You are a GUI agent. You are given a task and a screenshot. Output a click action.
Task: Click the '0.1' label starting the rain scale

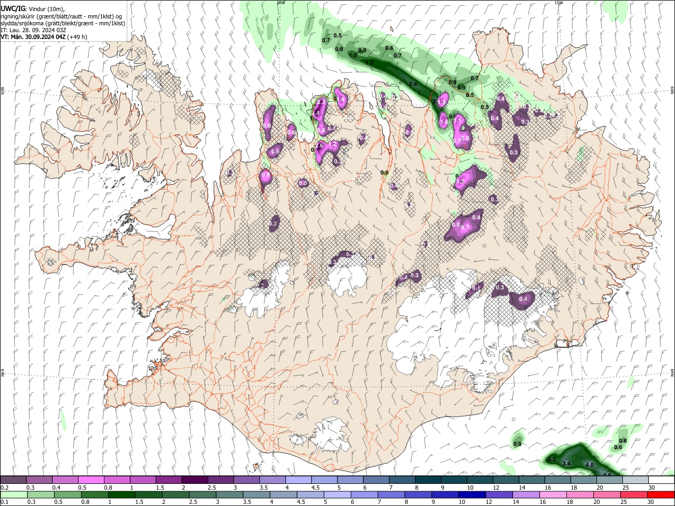click(x=5, y=502)
